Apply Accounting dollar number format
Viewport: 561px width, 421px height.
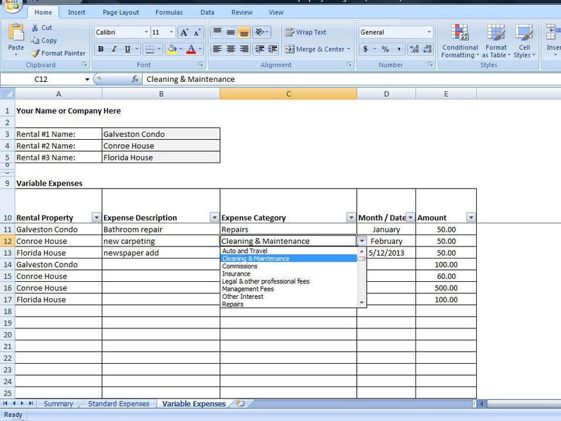pos(365,49)
